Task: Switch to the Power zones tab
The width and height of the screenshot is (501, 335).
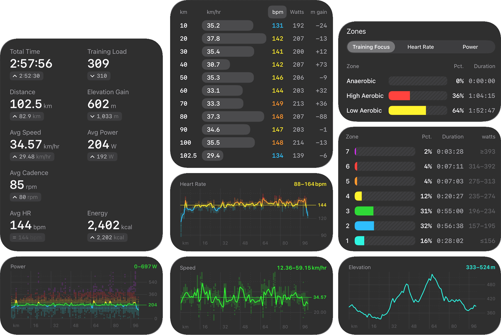Action: (x=470, y=47)
